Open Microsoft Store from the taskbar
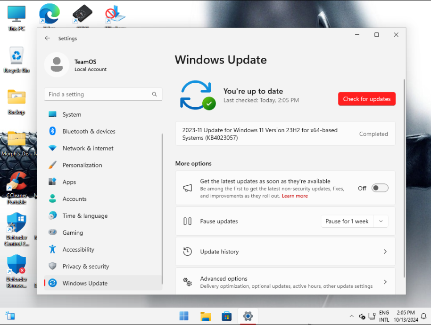Screen dimensions: 431x325 [x=226, y=316]
